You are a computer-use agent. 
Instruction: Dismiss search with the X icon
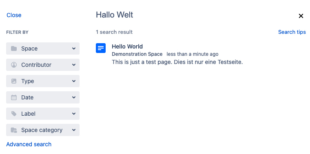point(301,16)
